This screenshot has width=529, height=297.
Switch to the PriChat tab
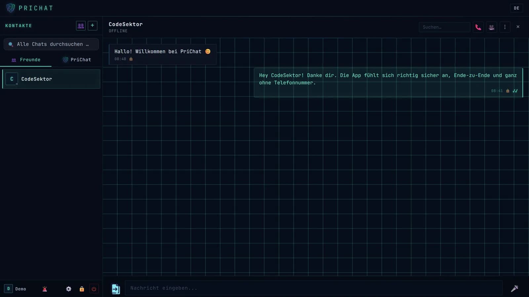pos(77,60)
